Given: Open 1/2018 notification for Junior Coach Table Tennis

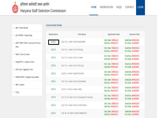Looking at the screenshot, I should click(x=53, y=105).
